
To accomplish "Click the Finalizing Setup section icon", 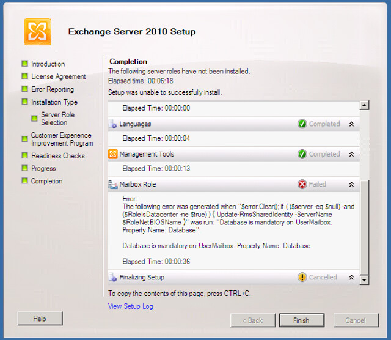I will [x=112, y=277].
